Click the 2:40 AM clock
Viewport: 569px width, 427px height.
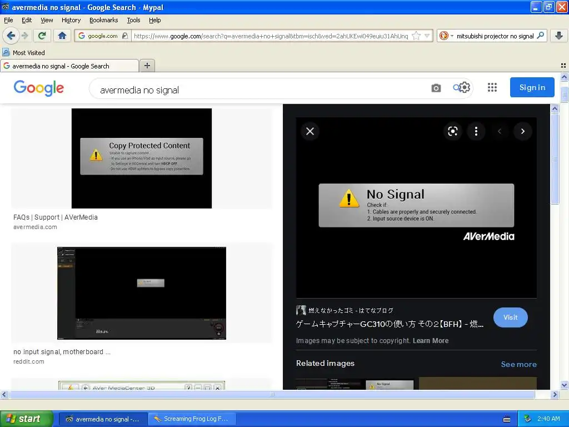(x=548, y=419)
